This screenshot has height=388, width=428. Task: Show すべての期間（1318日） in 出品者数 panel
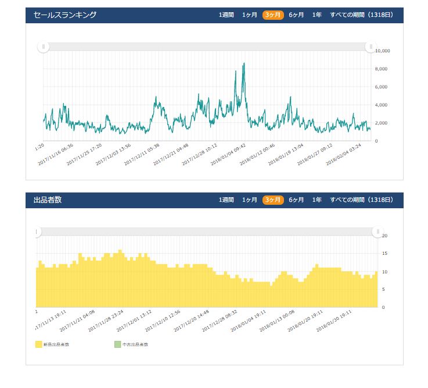[362, 200]
